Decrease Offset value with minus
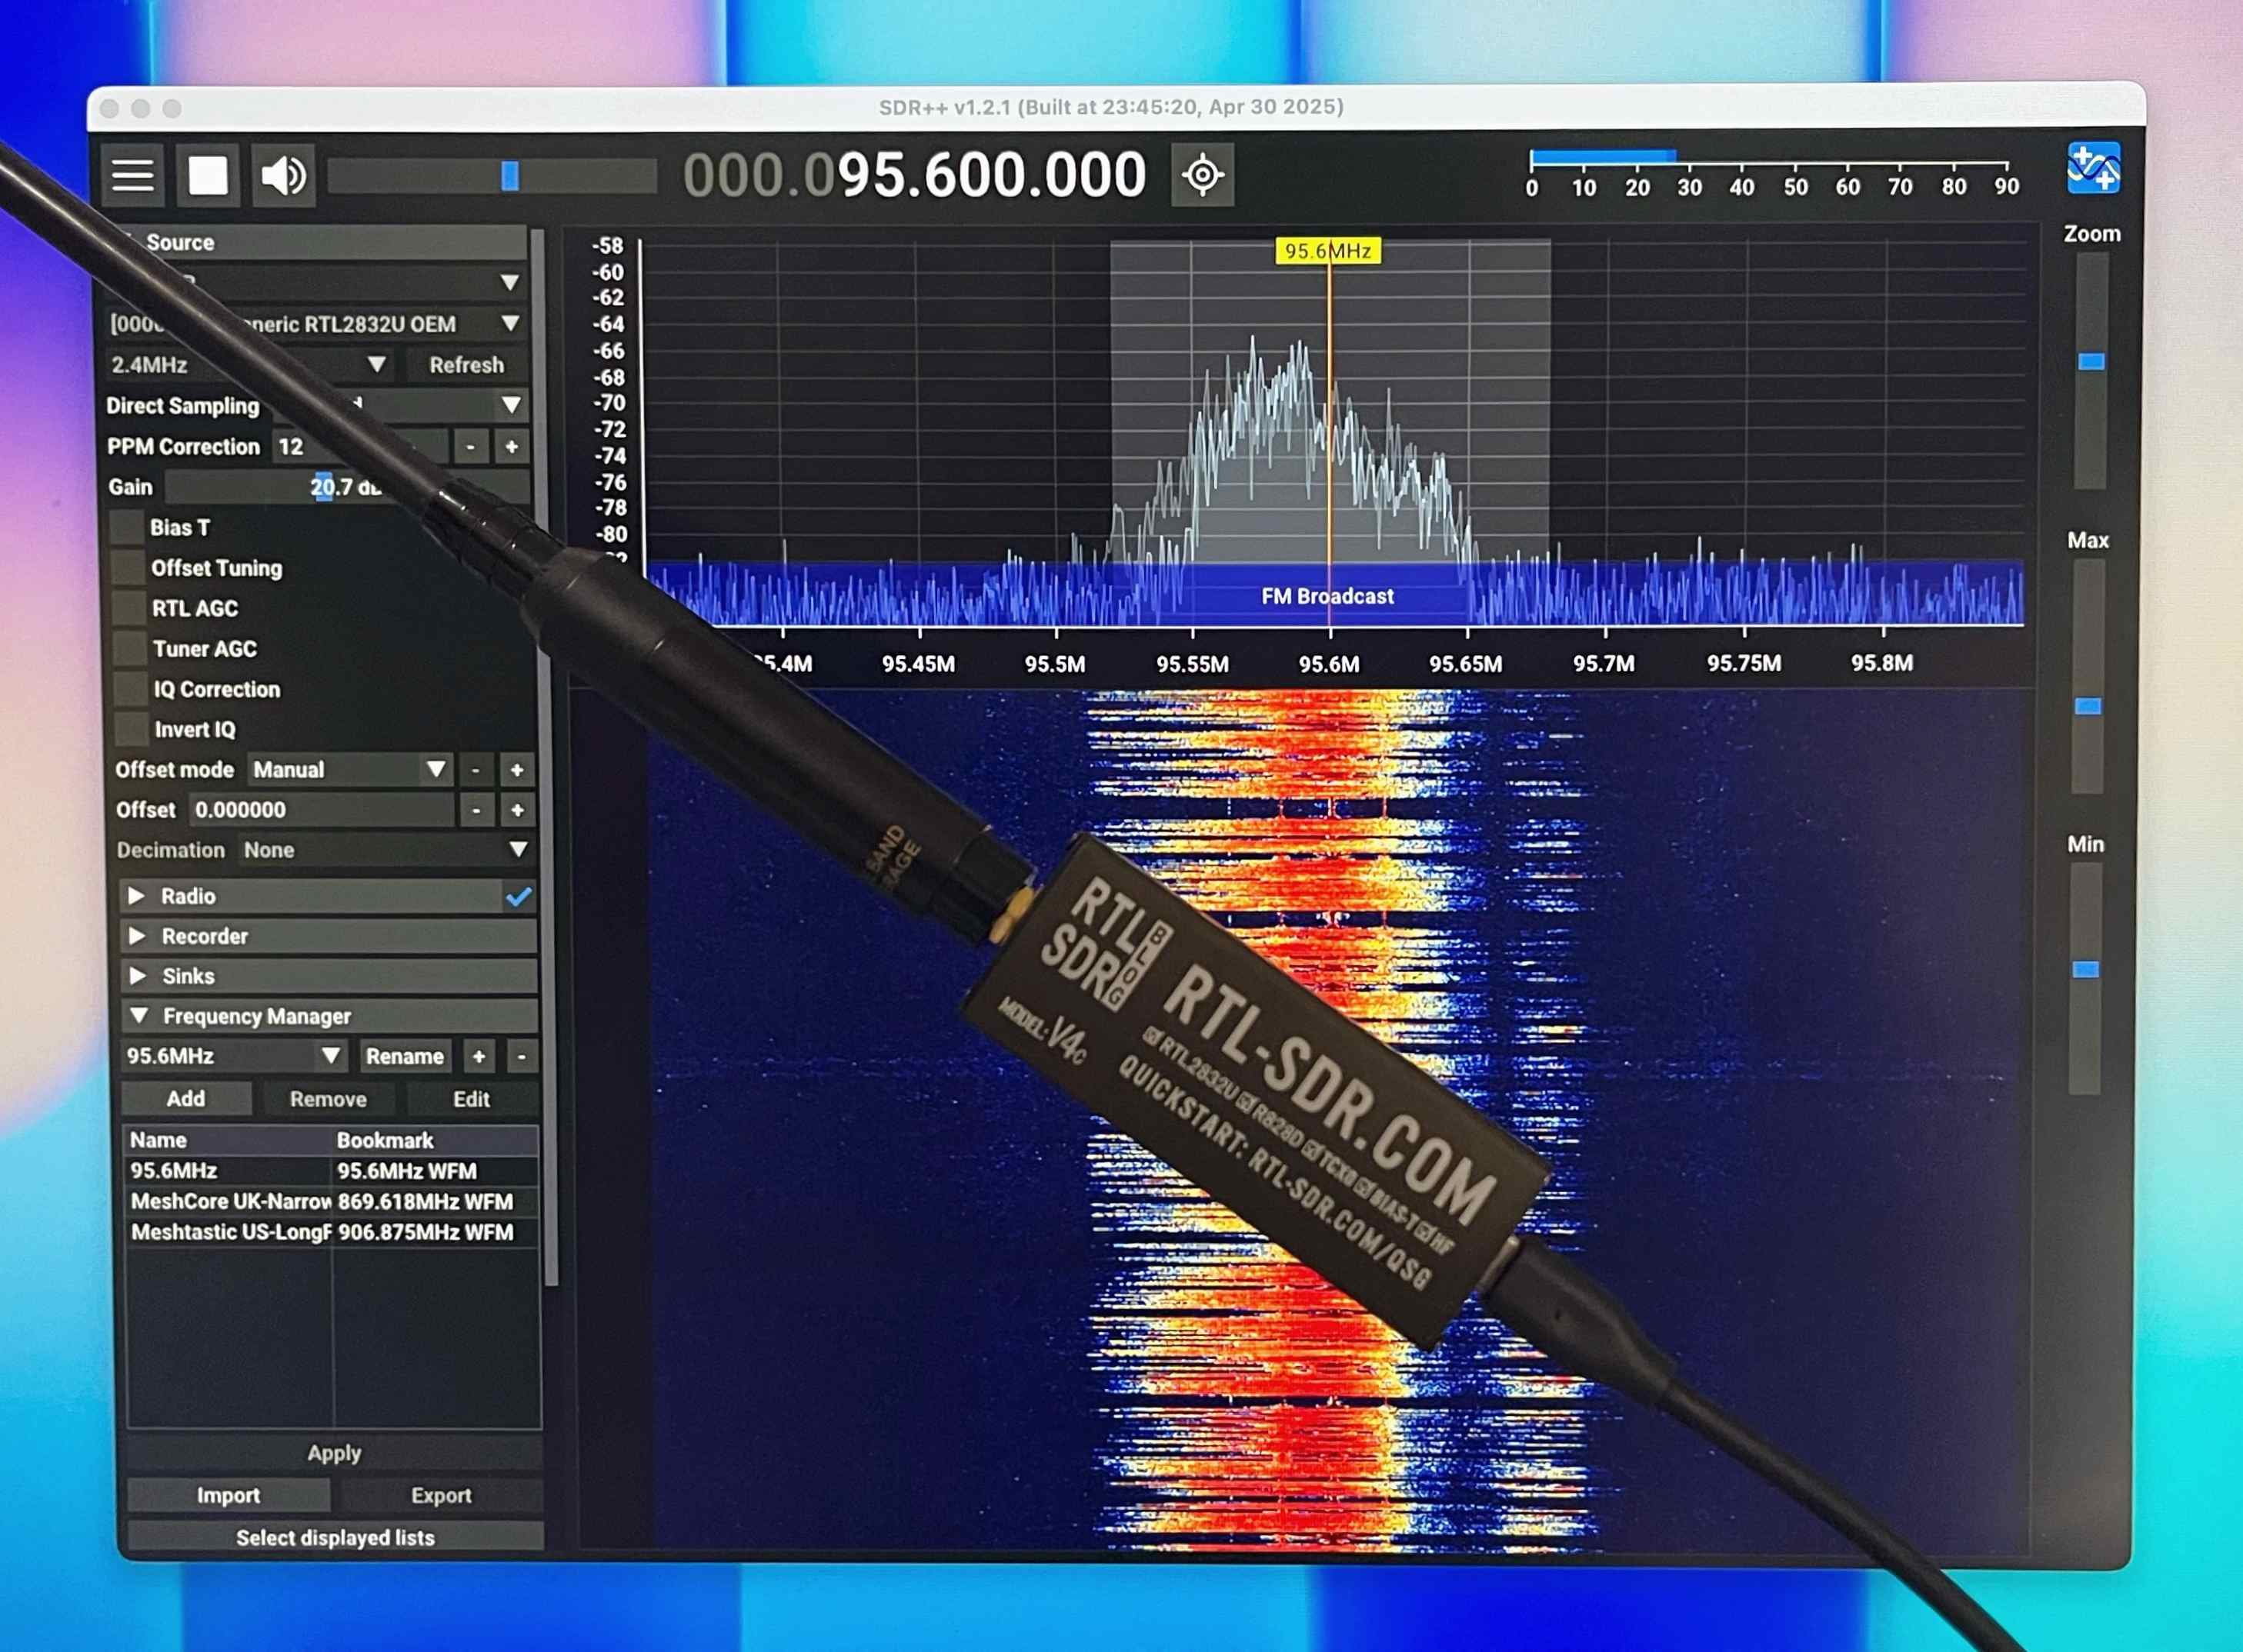This screenshot has height=1652, width=2243. (x=476, y=810)
